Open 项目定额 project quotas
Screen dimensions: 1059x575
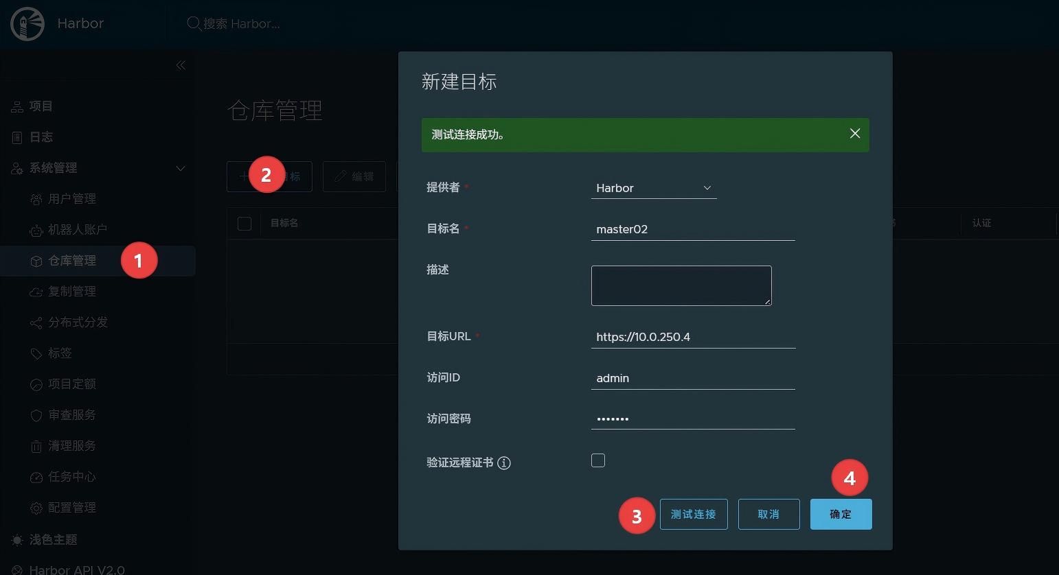pos(71,384)
